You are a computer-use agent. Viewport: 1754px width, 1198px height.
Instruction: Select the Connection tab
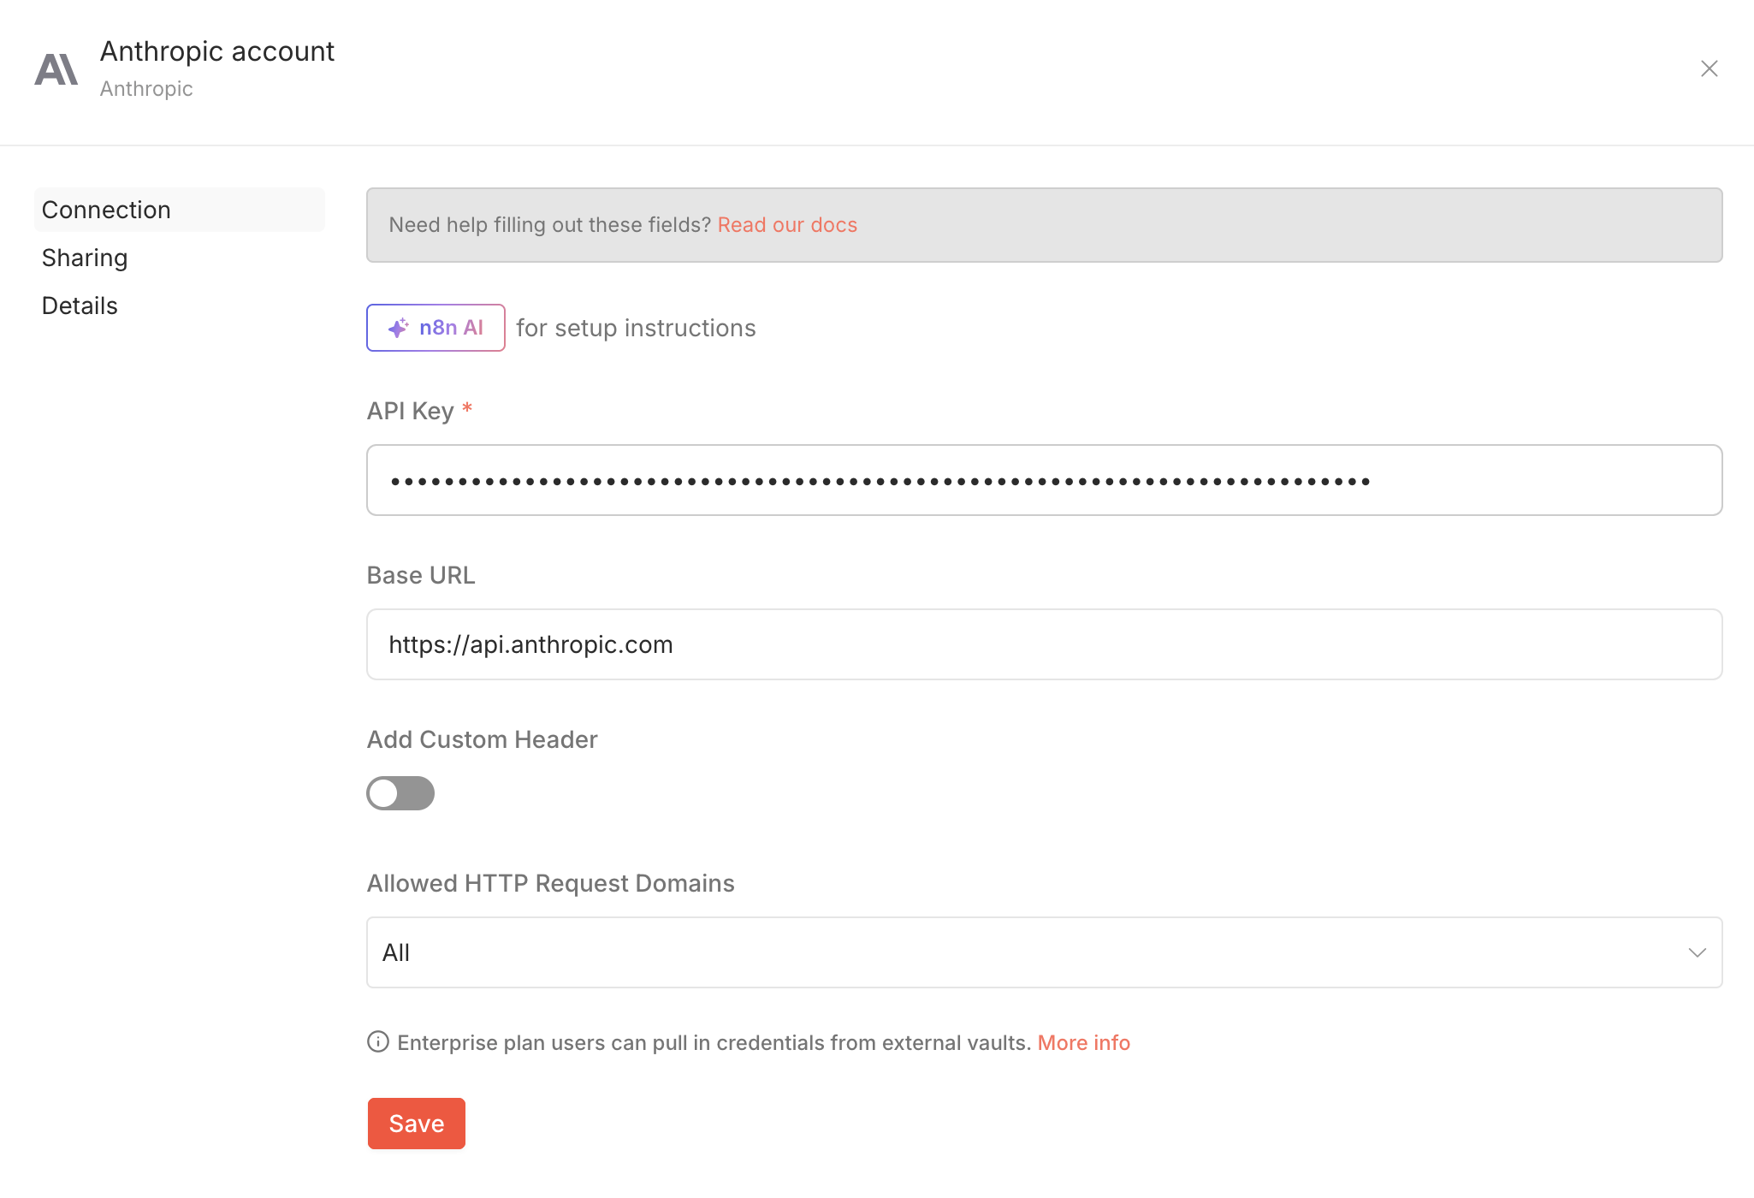click(106, 209)
